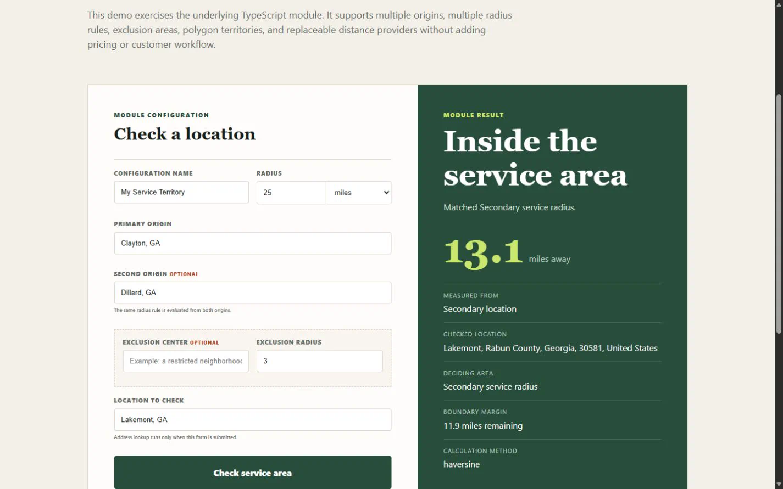Click the scrollbar down arrow
The width and height of the screenshot is (783, 489).
point(779,484)
